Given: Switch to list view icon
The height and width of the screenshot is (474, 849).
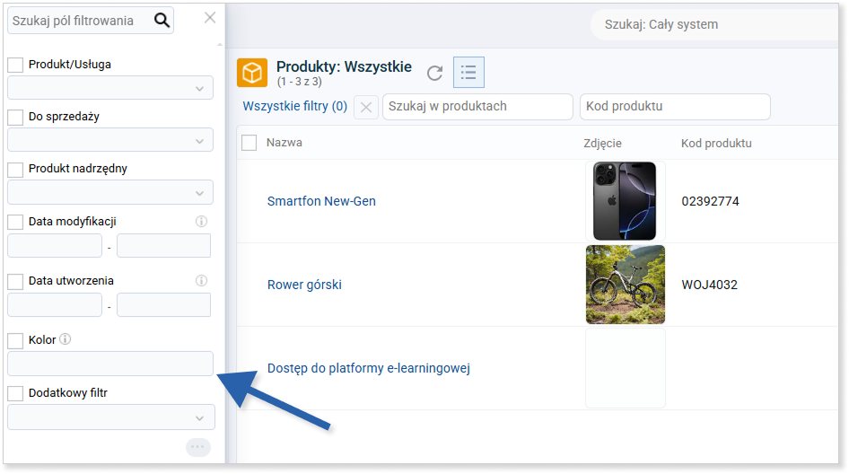Looking at the screenshot, I should [468, 72].
